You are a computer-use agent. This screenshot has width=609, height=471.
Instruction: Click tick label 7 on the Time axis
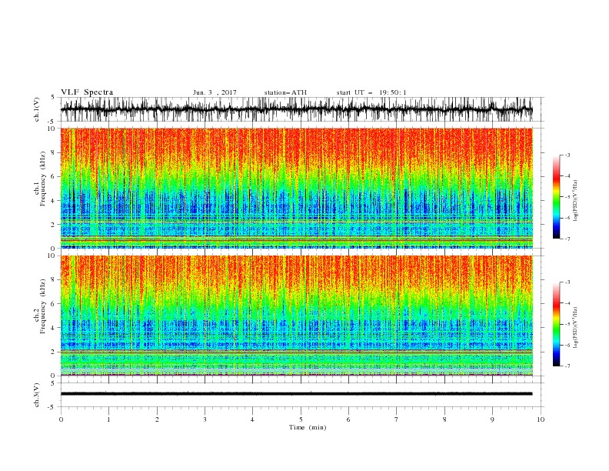[397, 419]
